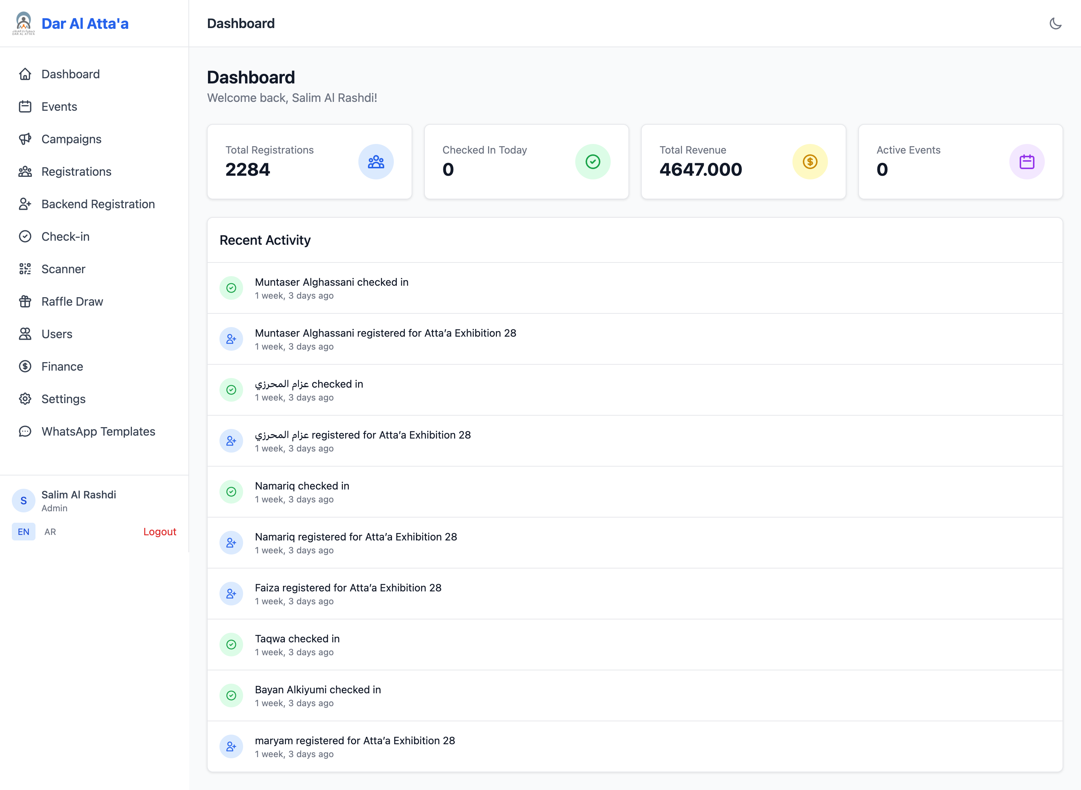Click the Raffle Draw gift icon
Screen dimensions: 1081x790
coord(25,301)
